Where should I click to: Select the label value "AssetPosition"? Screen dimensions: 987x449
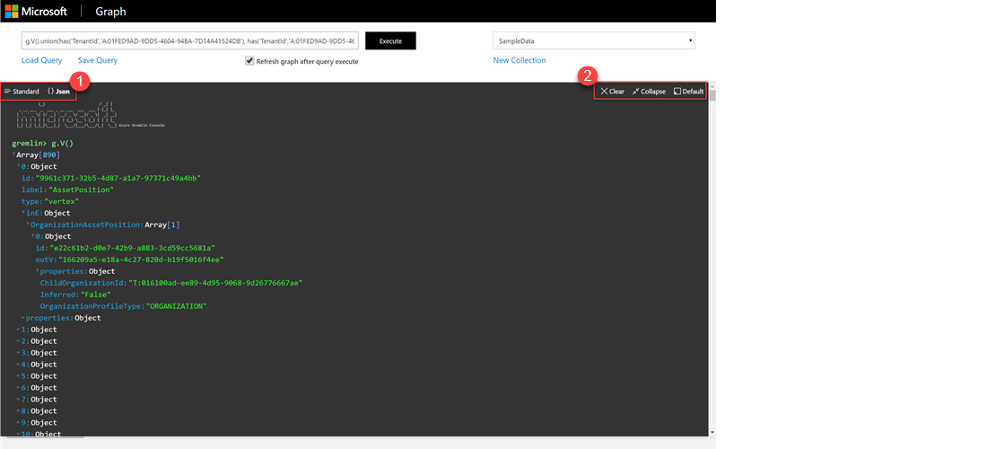click(x=80, y=190)
